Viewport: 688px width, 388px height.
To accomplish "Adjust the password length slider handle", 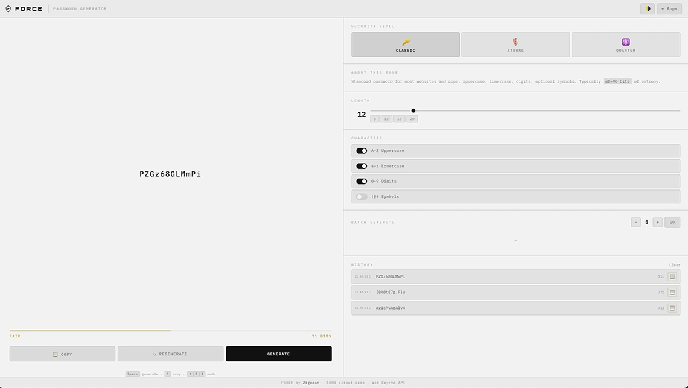I will (413, 110).
